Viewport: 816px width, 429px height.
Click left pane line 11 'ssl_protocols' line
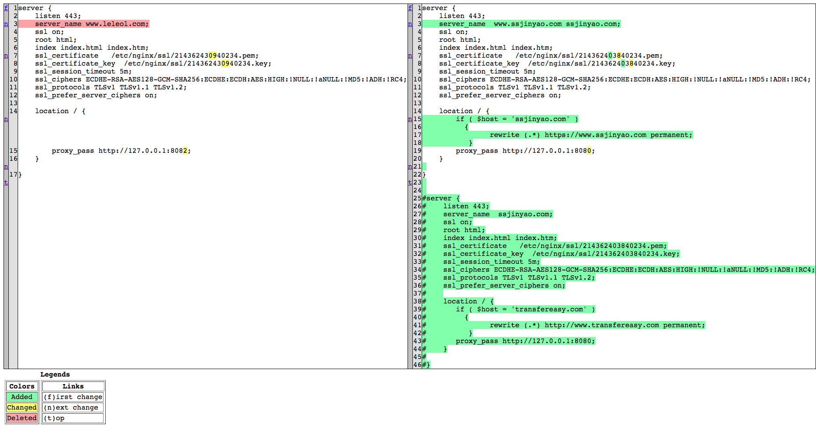pos(111,87)
